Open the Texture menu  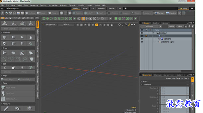pyautogui.click(x=43, y=5)
